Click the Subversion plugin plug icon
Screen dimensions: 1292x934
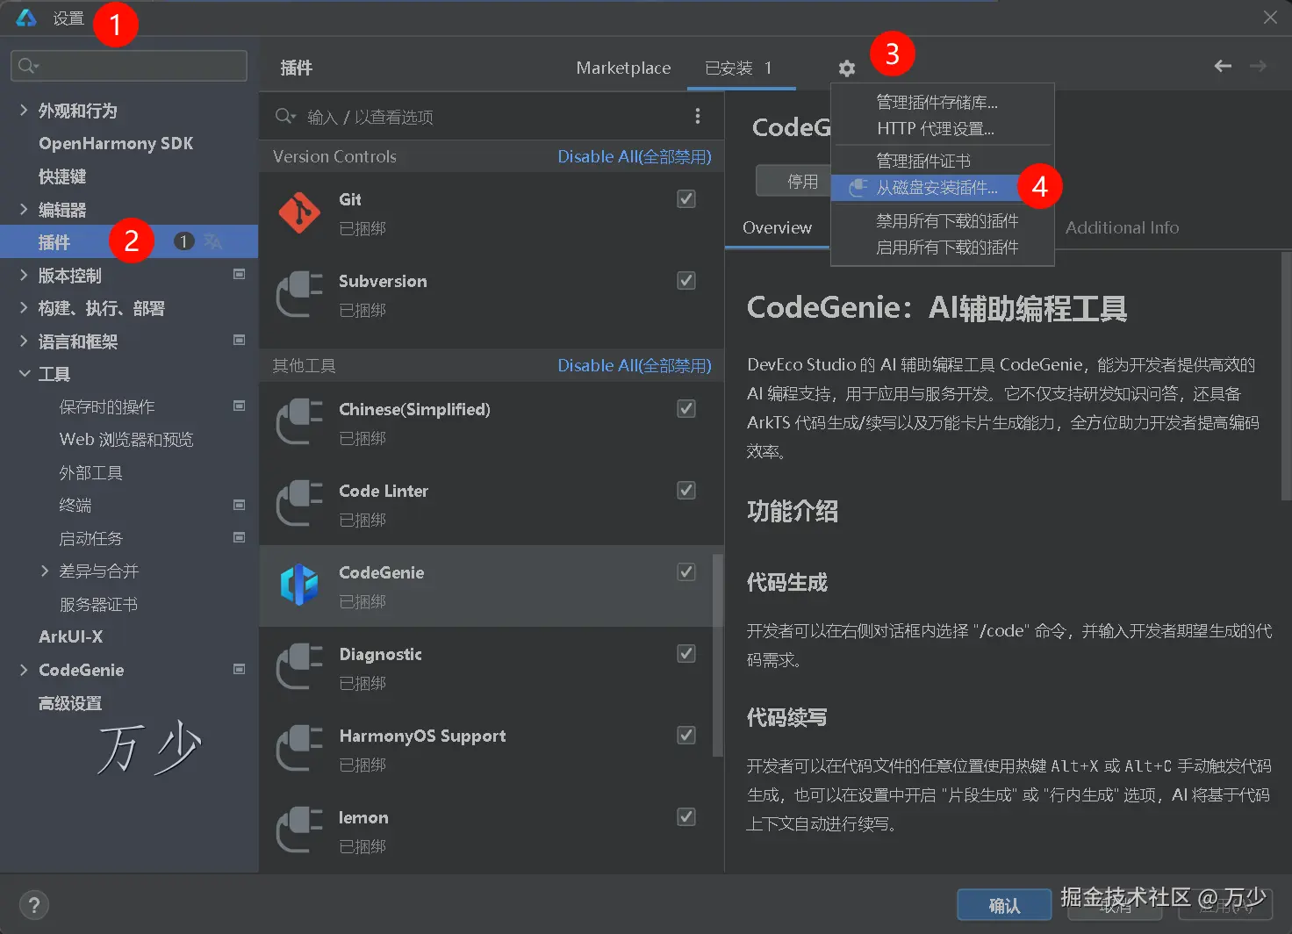[x=299, y=294]
